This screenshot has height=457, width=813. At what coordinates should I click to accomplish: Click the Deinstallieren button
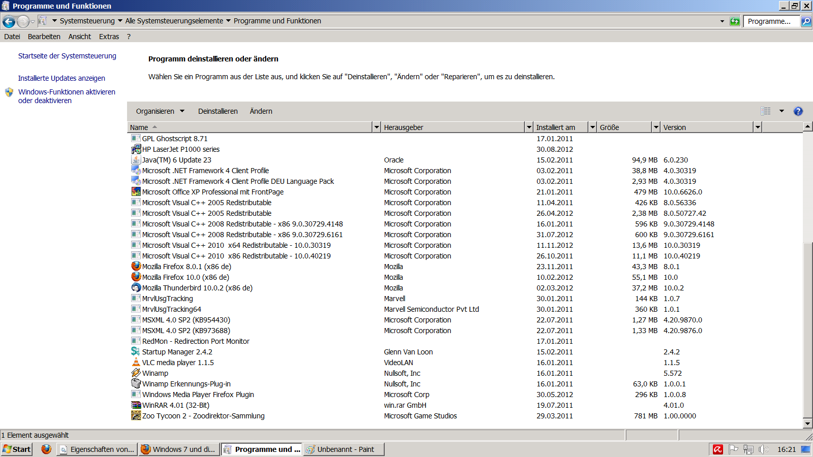[x=217, y=111]
